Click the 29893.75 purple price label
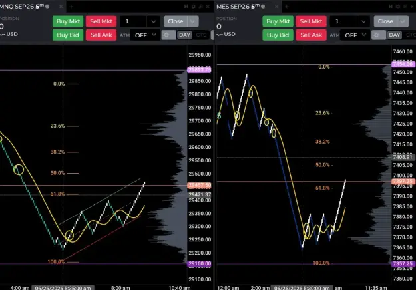416x290 pixels. [x=199, y=70]
